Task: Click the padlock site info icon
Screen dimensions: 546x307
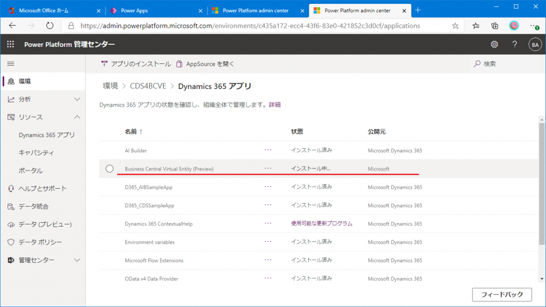Action: tap(71, 26)
